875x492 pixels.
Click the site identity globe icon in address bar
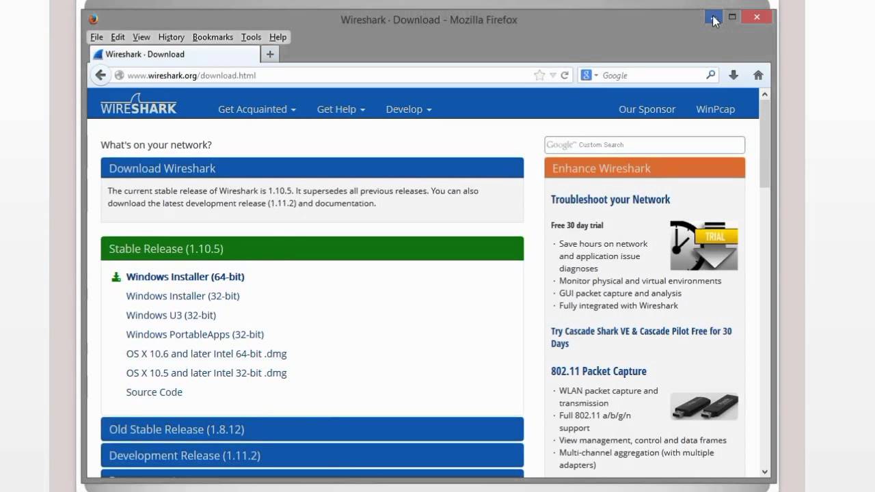pos(119,75)
